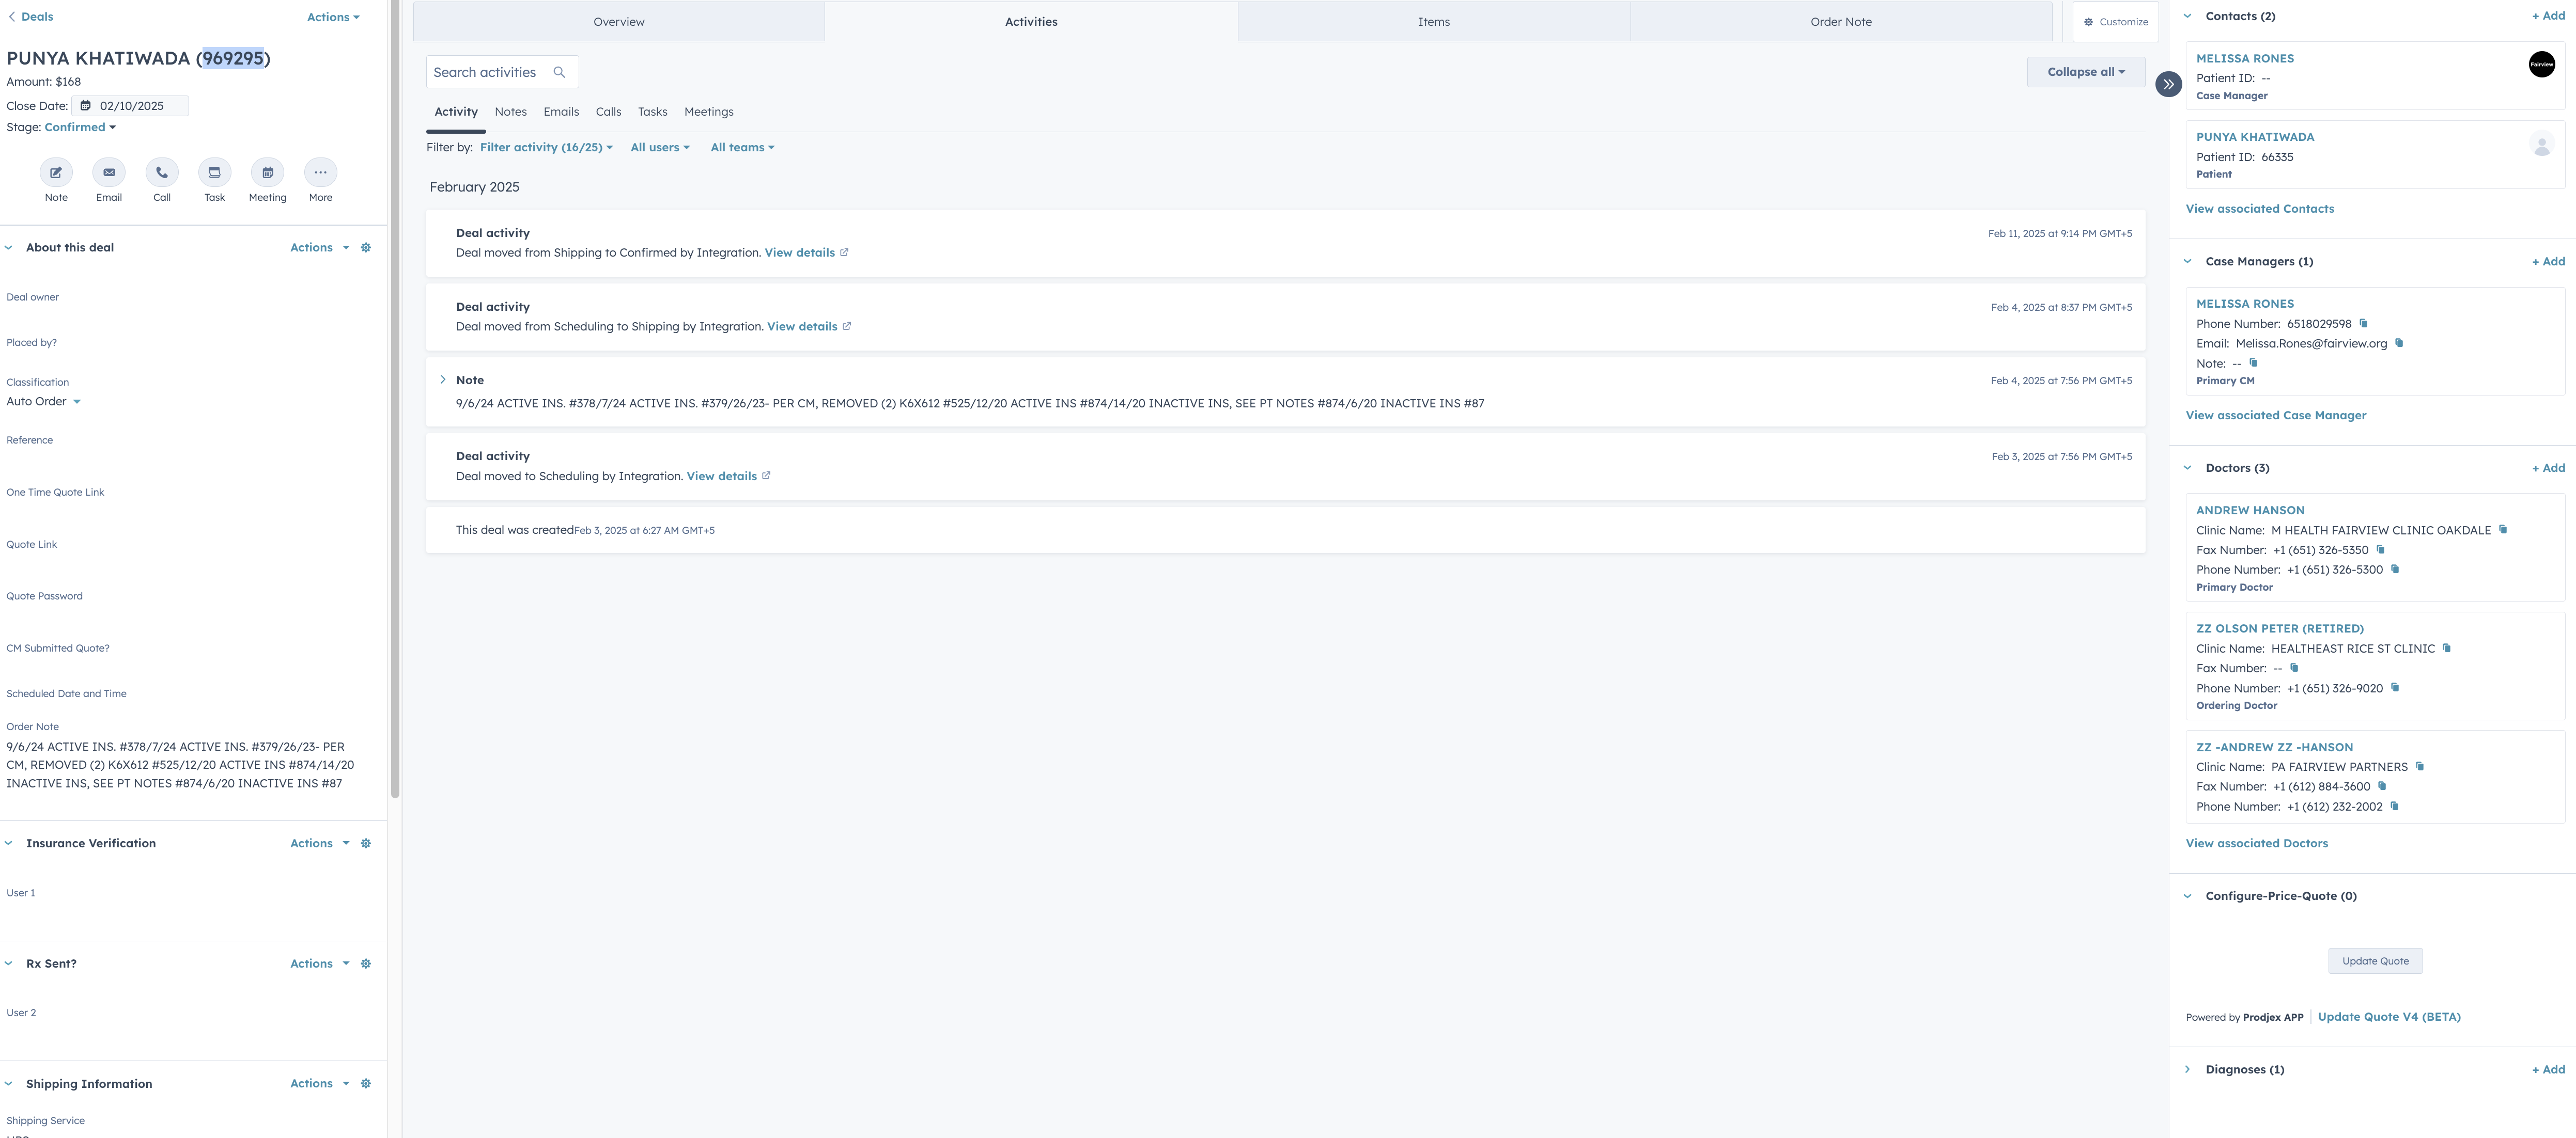The height and width of the screenshot is (1138, 2576).
Task: Open Filter activity (16/25) dropdown
Action: [546, 148]
